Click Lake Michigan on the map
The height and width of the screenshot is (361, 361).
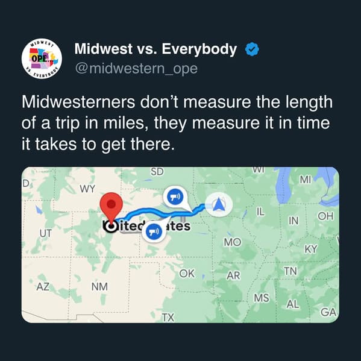pos(283,185)
